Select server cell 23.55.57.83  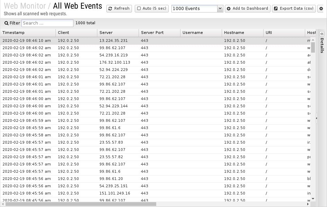point(111,142)
